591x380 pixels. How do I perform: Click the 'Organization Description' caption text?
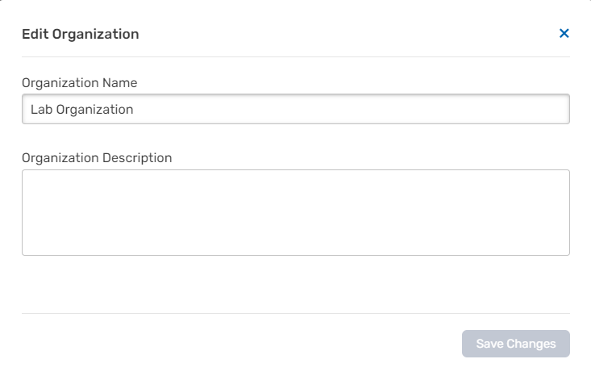pos(97,157)
